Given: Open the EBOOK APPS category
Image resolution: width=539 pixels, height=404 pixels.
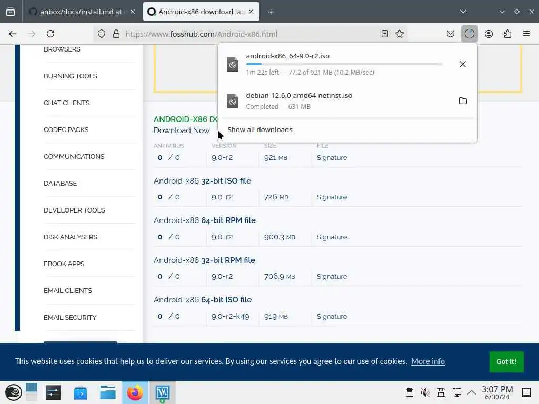Looking at the screenshot, I should click(64, 264).
